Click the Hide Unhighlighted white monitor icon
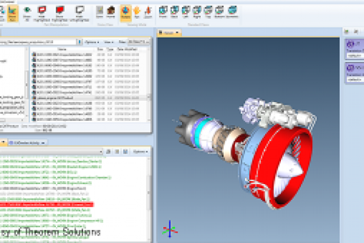 tap(79, 11)
